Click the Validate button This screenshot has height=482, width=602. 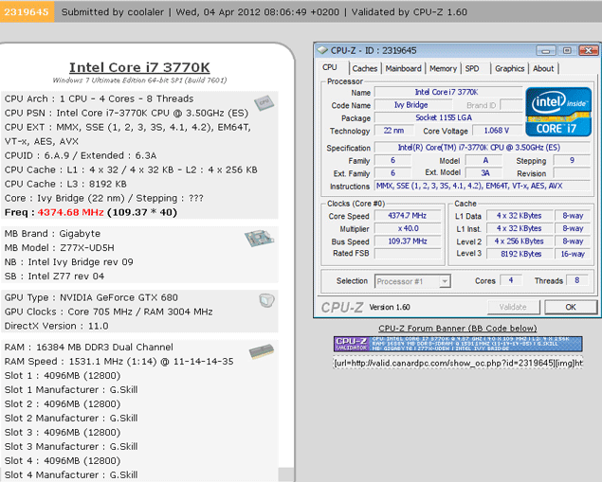tap(513, 307)
